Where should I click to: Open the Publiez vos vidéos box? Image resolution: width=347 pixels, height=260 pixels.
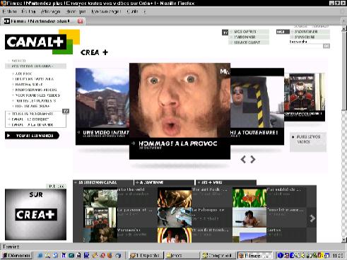[308, 142]
